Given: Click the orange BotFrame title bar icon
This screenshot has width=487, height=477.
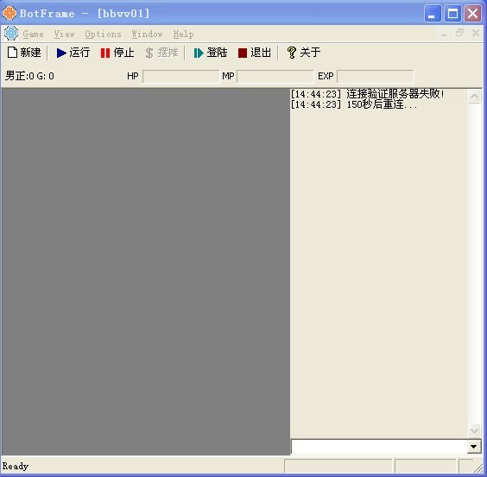Looking at the screenshot, I should coord(9,13).
